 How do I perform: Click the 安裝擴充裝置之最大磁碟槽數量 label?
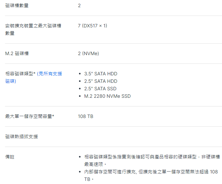pos(33,26)
